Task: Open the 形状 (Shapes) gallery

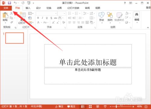Action: tap(101, 18)
